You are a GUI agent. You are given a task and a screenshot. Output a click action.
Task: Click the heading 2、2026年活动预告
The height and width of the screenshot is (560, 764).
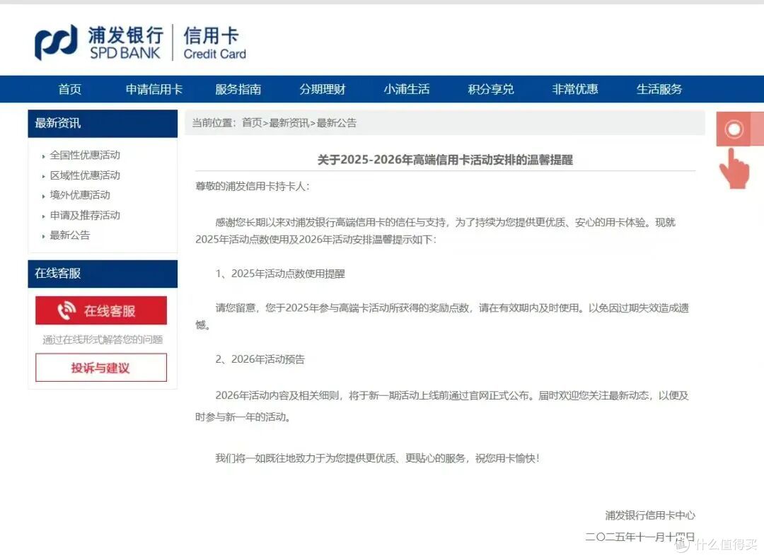tap(260, 359)
